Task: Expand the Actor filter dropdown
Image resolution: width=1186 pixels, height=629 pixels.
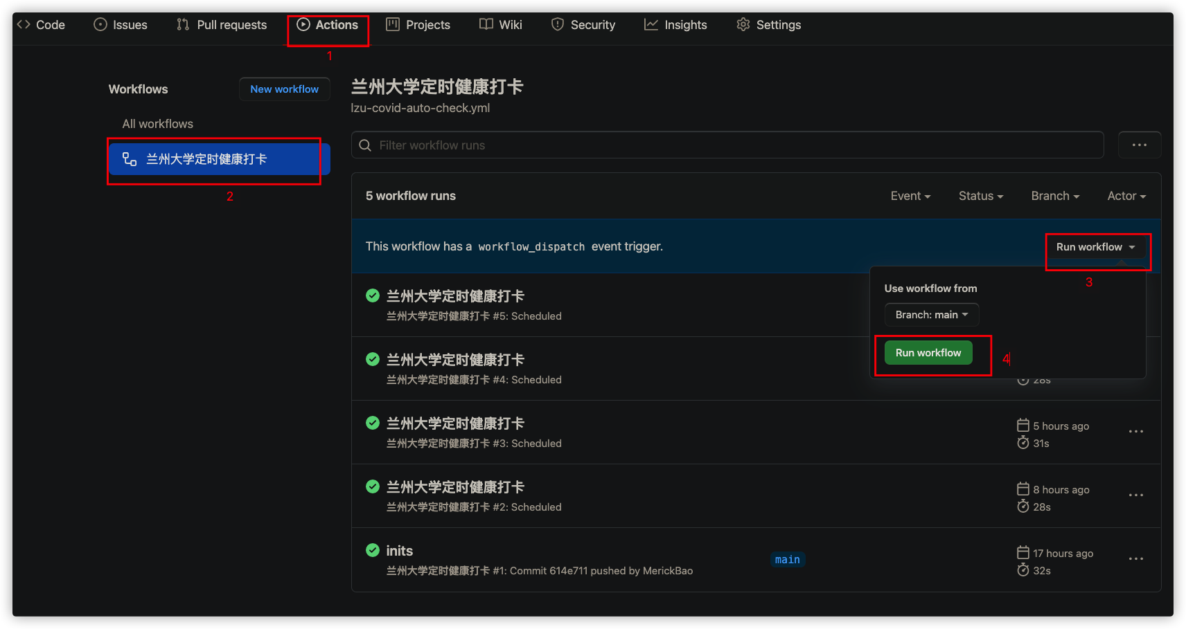Action: coord(1126,196)
